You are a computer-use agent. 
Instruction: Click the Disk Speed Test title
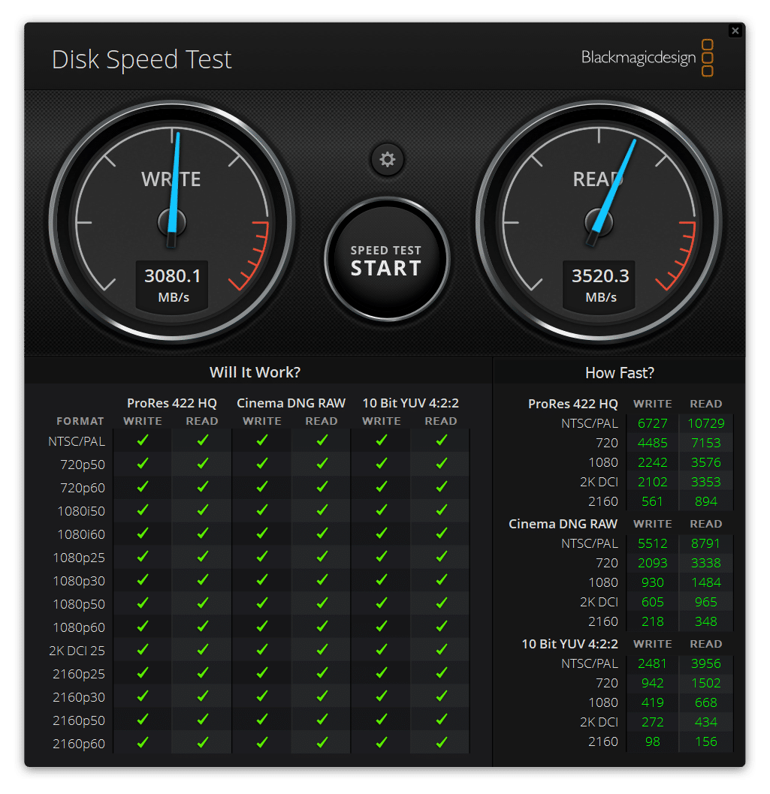point(142,60)
